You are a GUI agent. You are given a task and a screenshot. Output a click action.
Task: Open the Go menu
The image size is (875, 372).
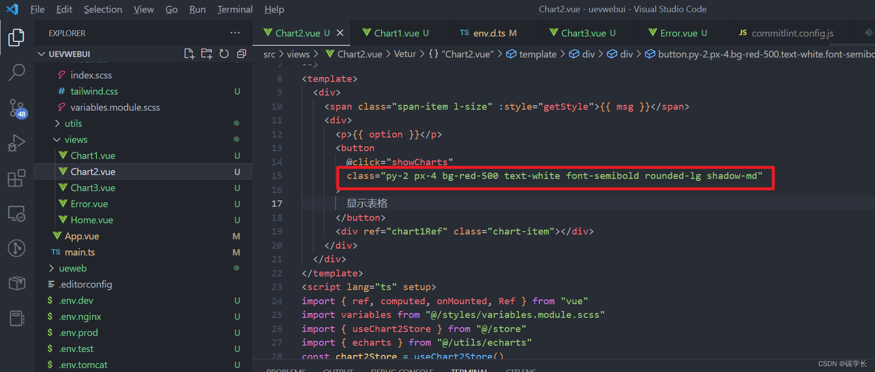click(x=171, y=9)
